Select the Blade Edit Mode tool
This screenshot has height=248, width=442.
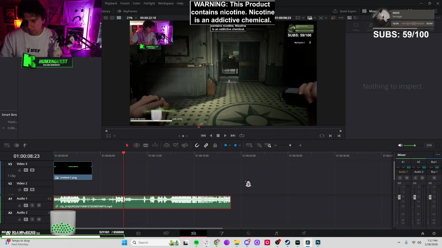tap(155, 145)
